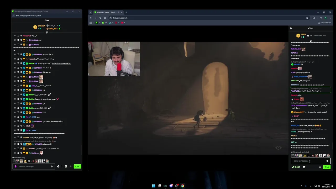The image size is (336, 189).
Task: Click the streamer webcam overlay
Action: pyautogui.click(x=114, y=59)
